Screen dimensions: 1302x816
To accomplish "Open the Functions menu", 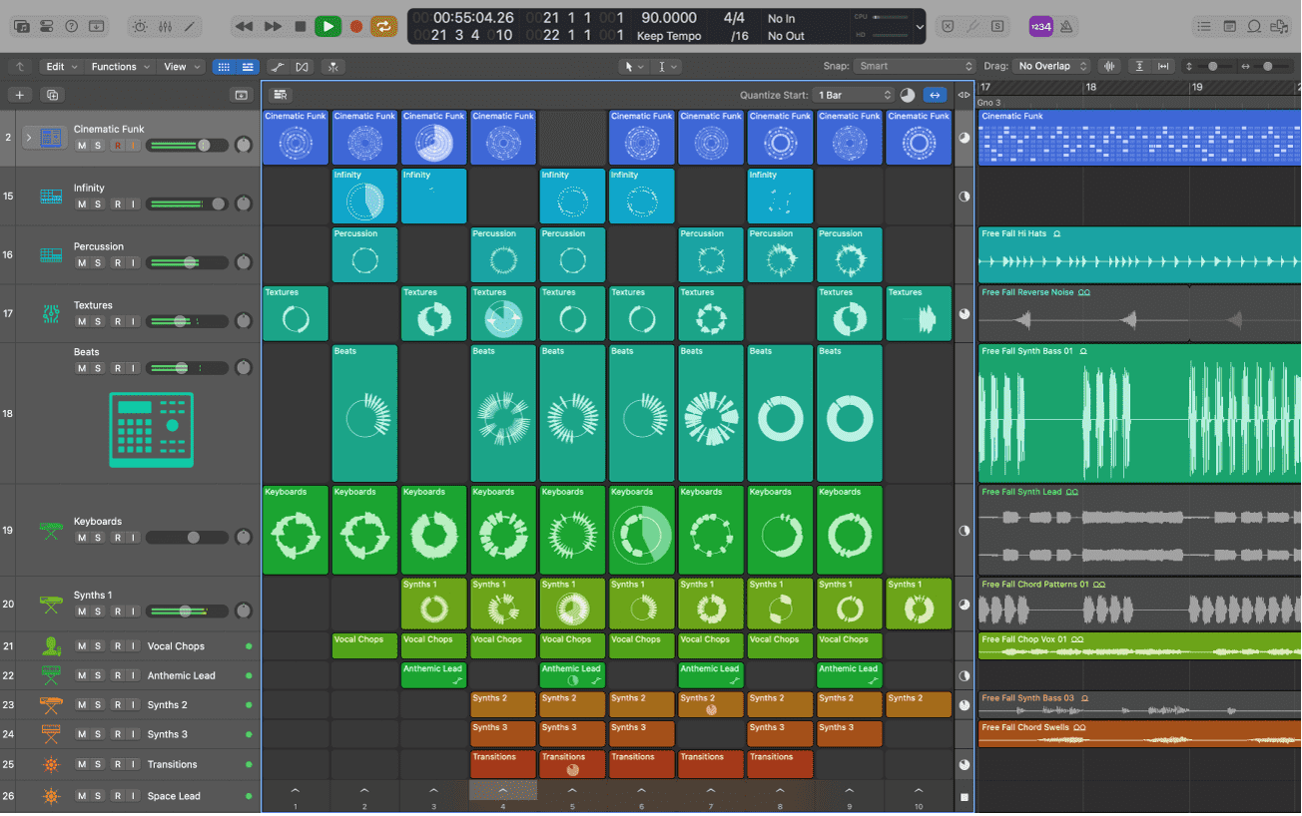I will tap(118, 66).
